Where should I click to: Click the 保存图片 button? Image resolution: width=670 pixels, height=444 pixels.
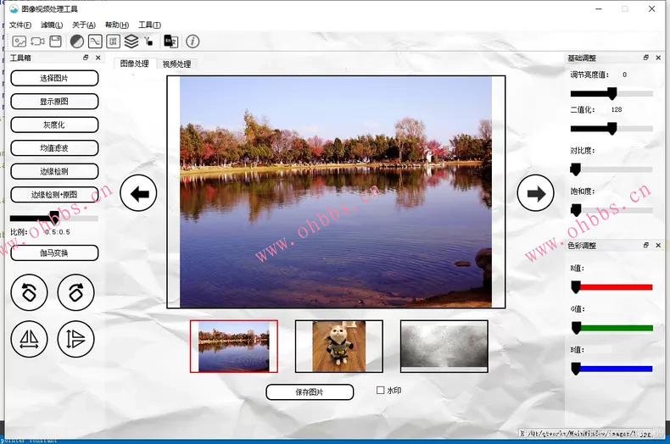click(310, 392)
